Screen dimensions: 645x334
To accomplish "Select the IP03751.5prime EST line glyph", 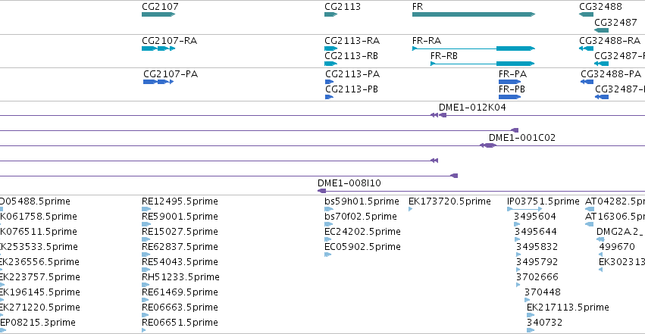I will [524, 209].
